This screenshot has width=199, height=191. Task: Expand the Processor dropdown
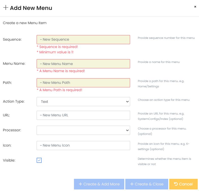[83, 130]
